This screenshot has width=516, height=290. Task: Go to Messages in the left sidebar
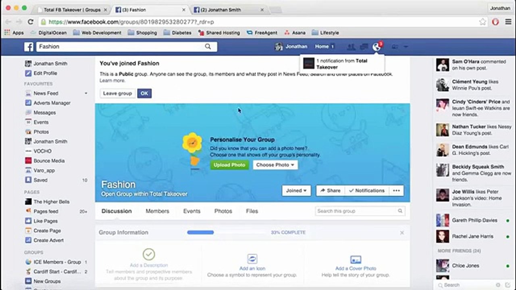tap(44, 113)
